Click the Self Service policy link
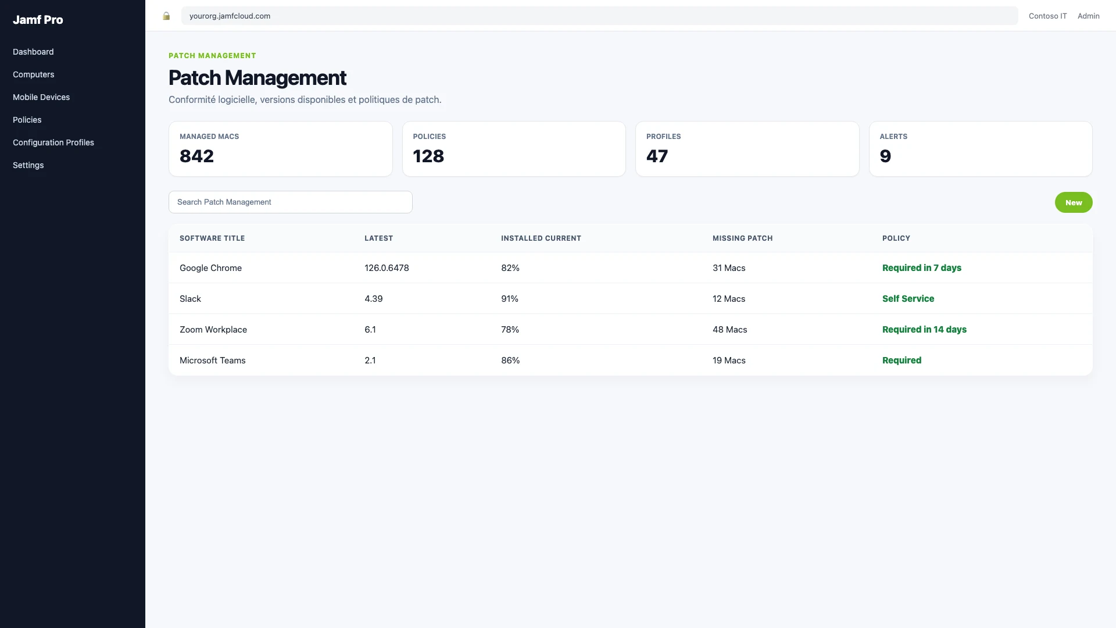Screen dimensions: 1116x628 point(908,299)
